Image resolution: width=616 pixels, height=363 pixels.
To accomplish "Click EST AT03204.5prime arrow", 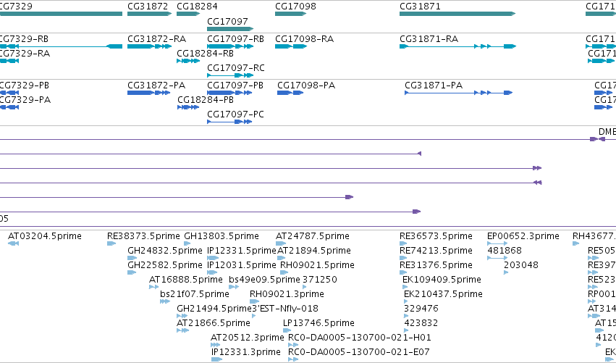I will point(13,243).
